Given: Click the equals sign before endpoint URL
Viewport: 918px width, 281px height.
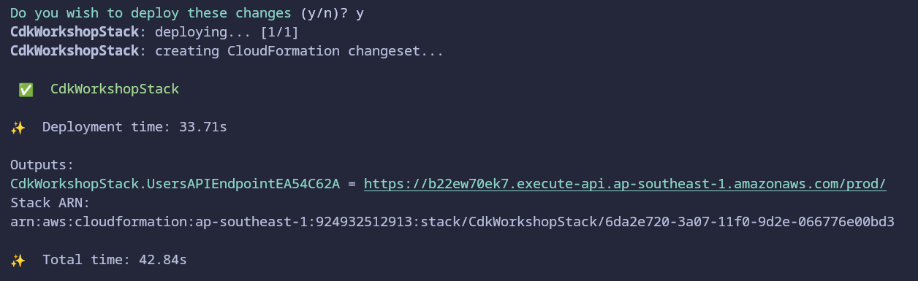Looking at the screenshot, I should pos(352,184).
